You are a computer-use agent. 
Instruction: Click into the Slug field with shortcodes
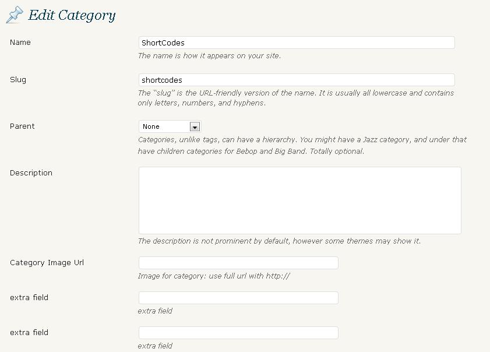(297, 80)
